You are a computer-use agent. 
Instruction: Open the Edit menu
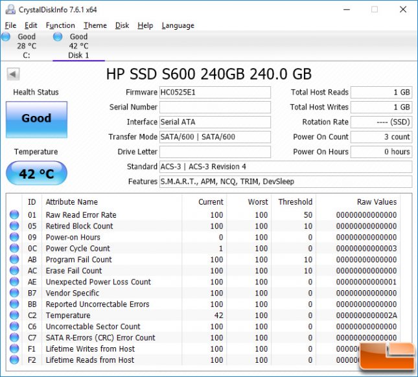pyautogui.click(x=30, y=25)
